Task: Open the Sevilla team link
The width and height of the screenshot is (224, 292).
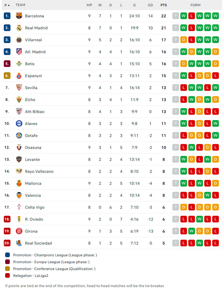Action: click(31, 88)
